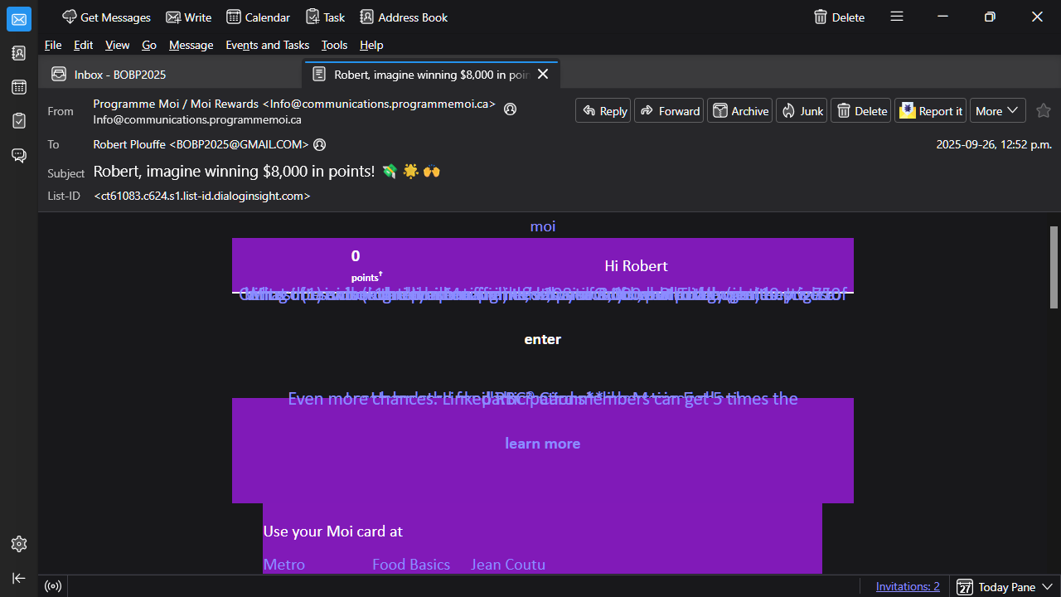Click the enter link in the email body
The image size is (1061, 597).
543,339
